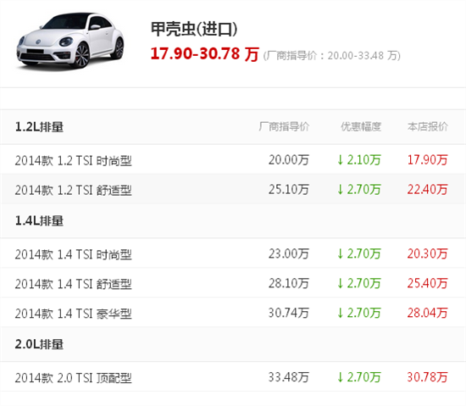
Task: Click the red 17.90-30.78 万 price range
Action: 205,53
